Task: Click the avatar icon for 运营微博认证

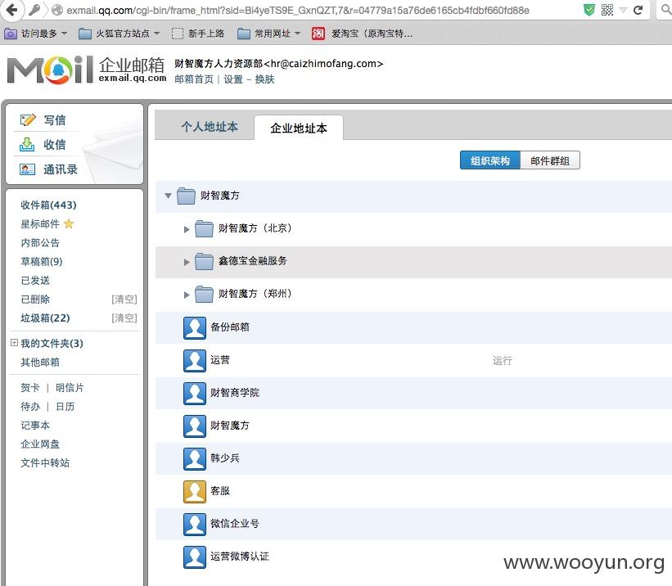Action: [195, 557]
